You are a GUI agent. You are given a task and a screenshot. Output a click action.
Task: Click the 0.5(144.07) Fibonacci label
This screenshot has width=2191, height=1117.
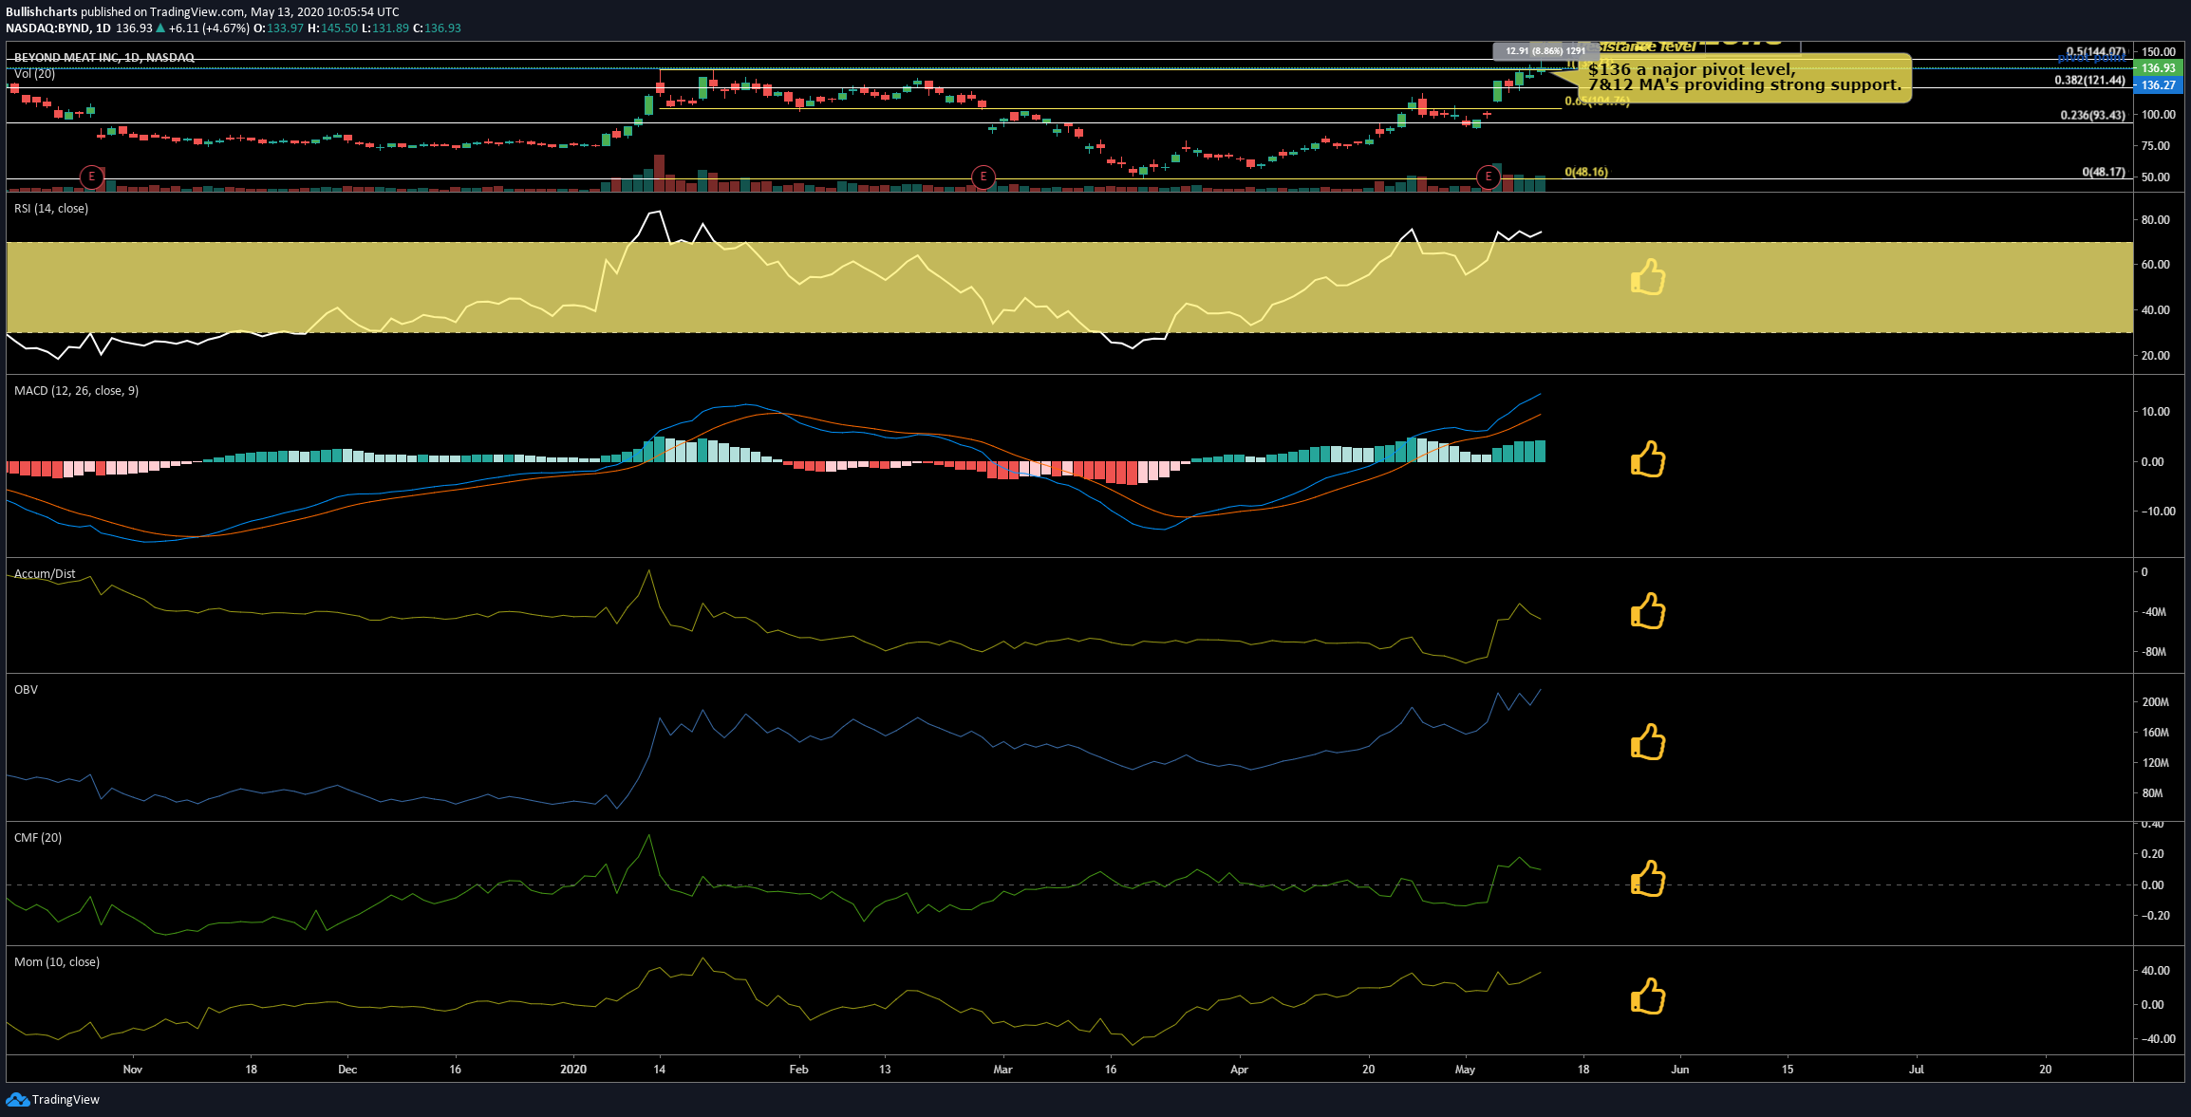(2096, 51)
